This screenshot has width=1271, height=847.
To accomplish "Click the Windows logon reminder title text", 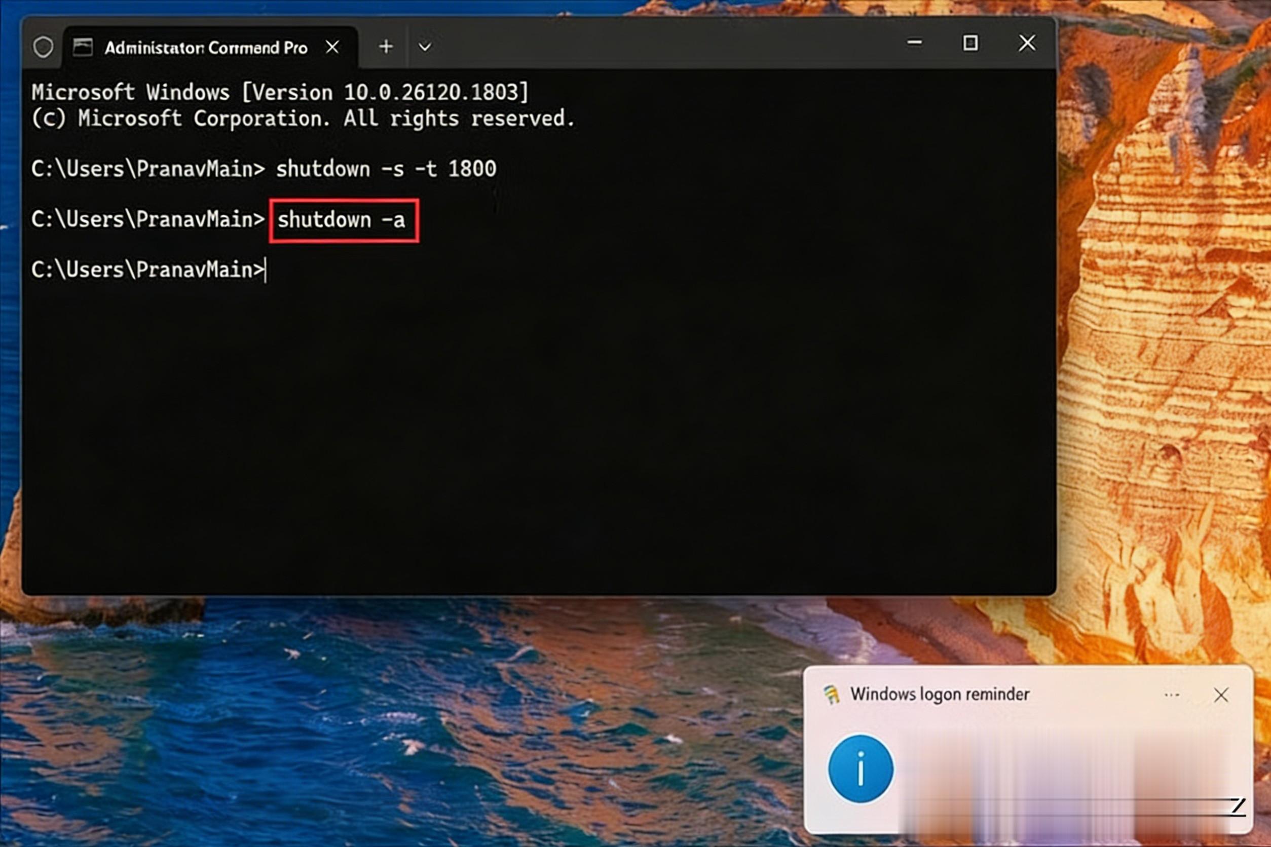I will pyautogui.click(x=939, y=695).
